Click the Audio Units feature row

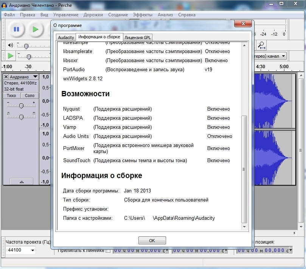click(x=148, y=136)
